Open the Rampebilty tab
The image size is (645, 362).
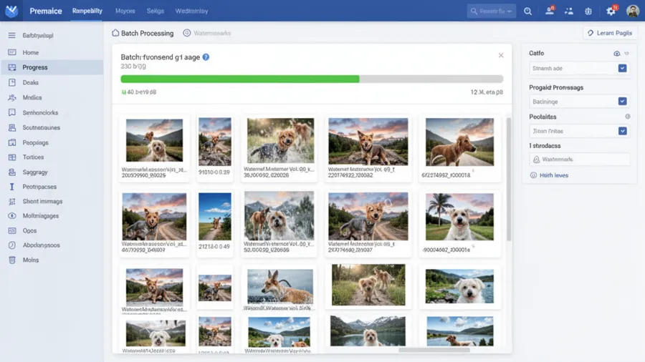(87, 11)
